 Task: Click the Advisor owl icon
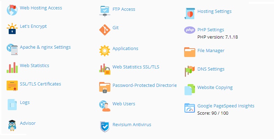click(12, 125)
